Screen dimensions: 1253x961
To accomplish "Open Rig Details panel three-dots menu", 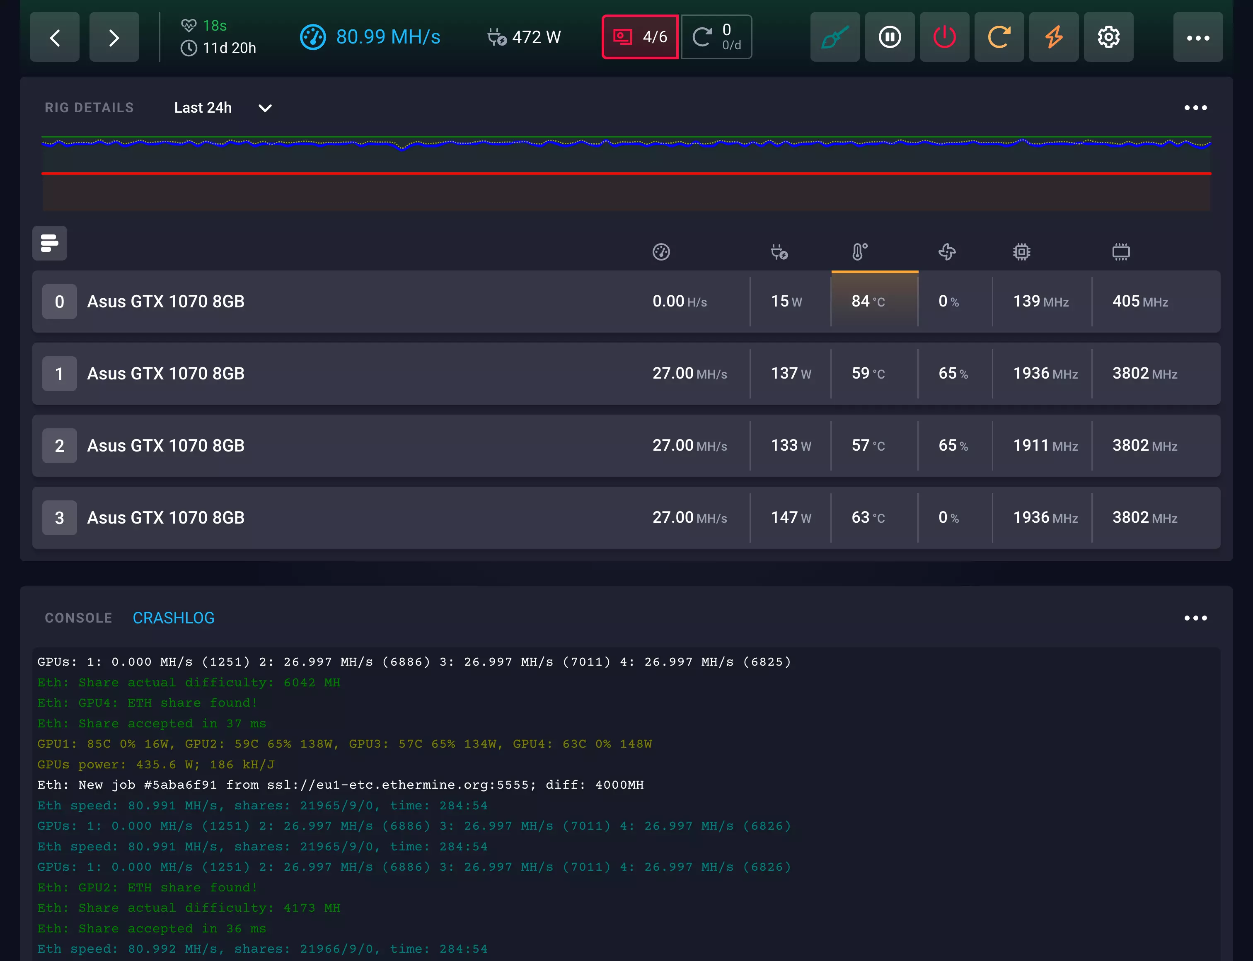I will [x=1195, y=108].
